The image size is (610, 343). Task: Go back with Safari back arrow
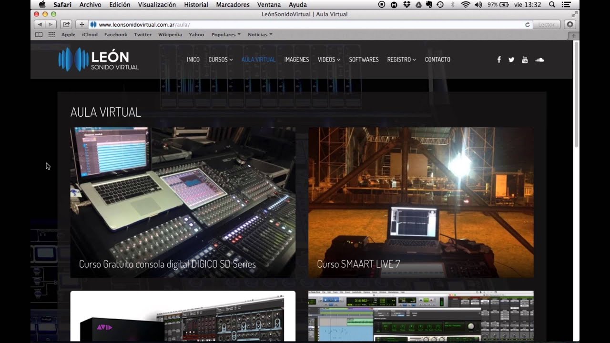click(x=40, y=24)
